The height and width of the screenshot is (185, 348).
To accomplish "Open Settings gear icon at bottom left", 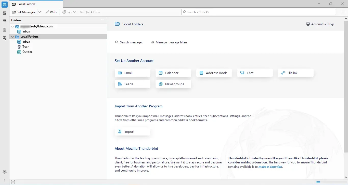I will point(4,172).
